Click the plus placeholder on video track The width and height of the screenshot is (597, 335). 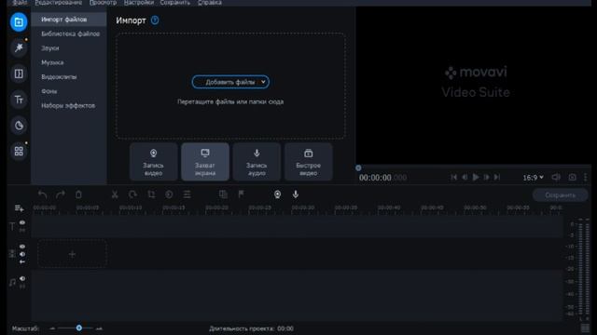click(x=73, y=254)
